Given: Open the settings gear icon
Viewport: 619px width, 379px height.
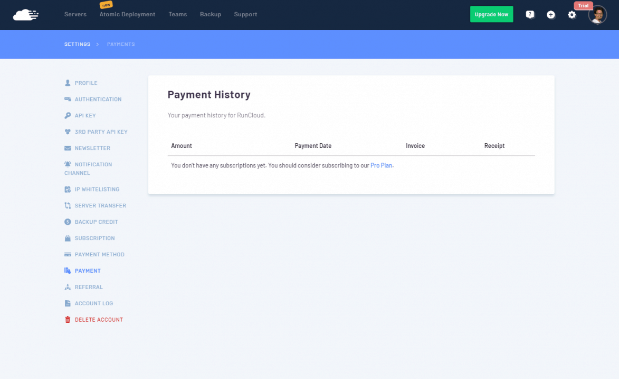Looking at the screenshot, I should tap(572, 15).
